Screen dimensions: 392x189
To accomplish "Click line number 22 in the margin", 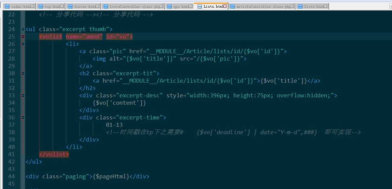I will (11, 15).
